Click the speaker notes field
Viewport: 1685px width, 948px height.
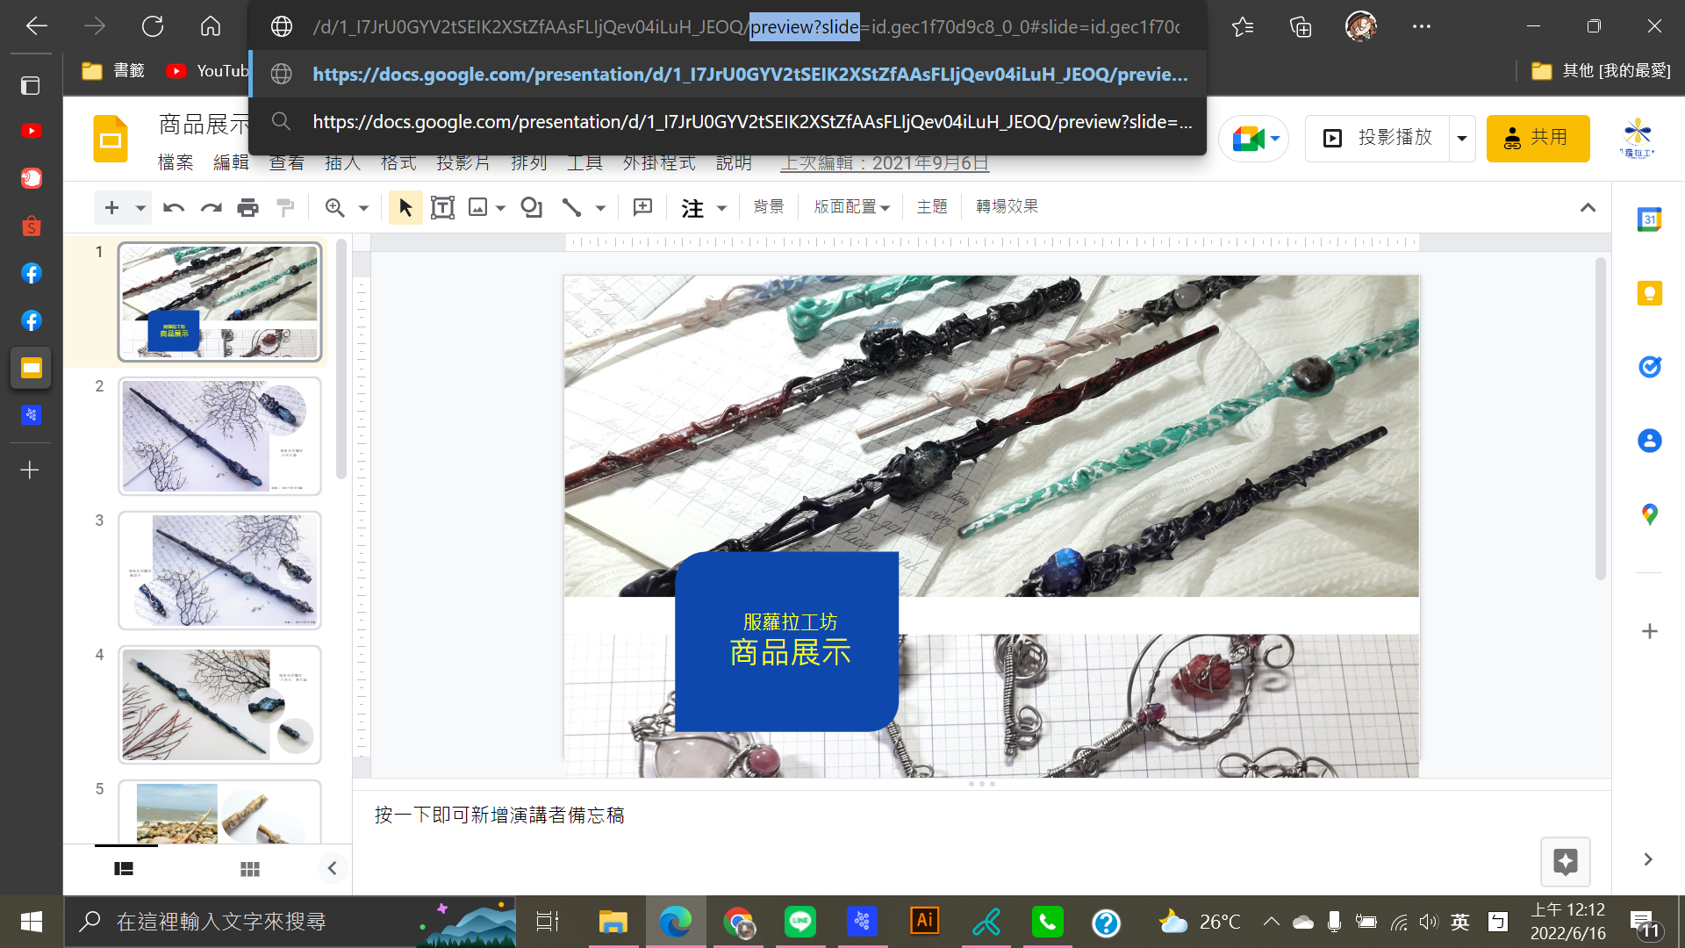pyautogui.click(x=981, y=815)
